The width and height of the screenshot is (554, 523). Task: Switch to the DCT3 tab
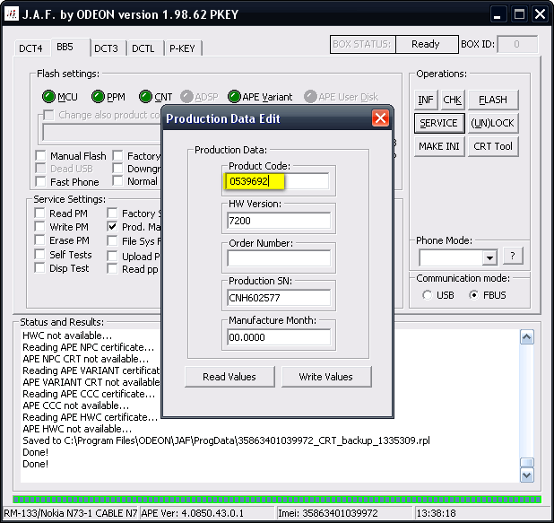107,48
